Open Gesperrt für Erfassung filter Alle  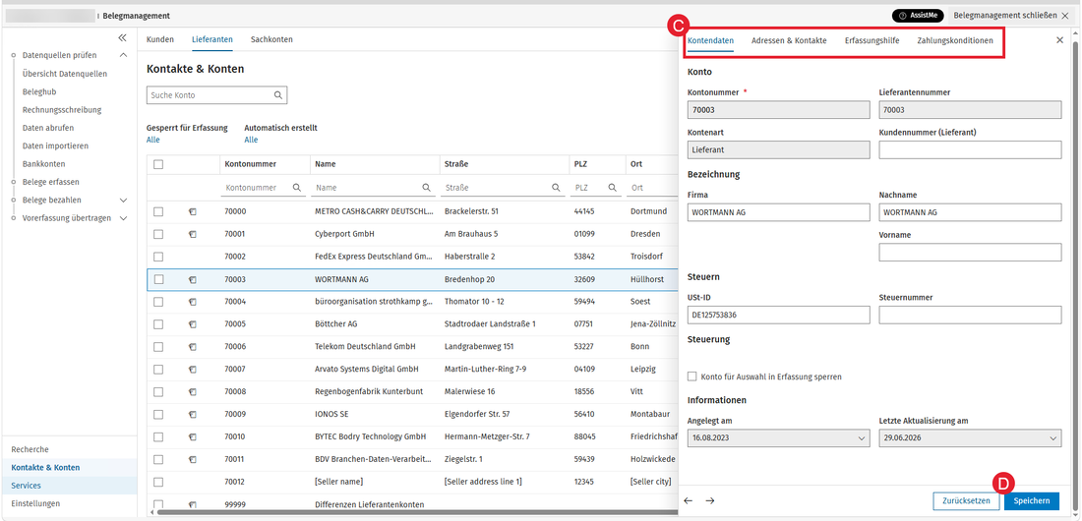pos(153,140)
